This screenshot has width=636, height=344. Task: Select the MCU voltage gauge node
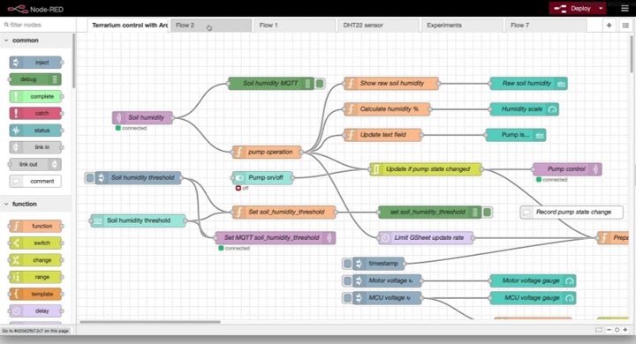[x=533, y=298]
